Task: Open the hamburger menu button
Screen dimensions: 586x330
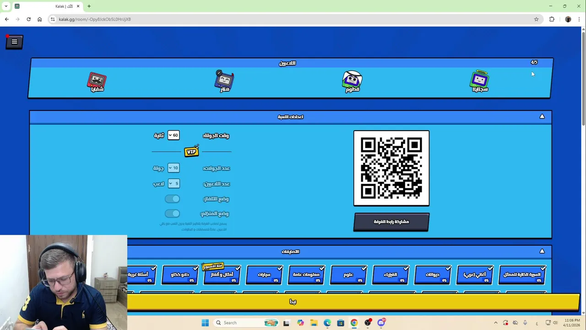Action: pyautogui.click(x=14, y=42)
